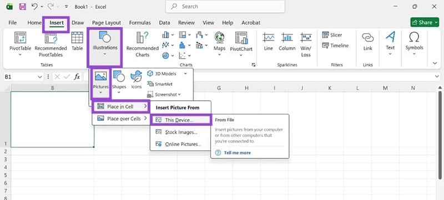Screen dimensions: 444x200
Task: Switch to the Data tab
Action: [x=164, y=23]
